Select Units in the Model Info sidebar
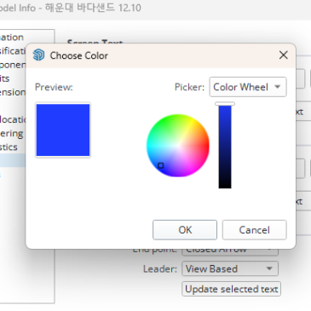Image resolution: width=311 pixels, height=311 pixels. 5,78
